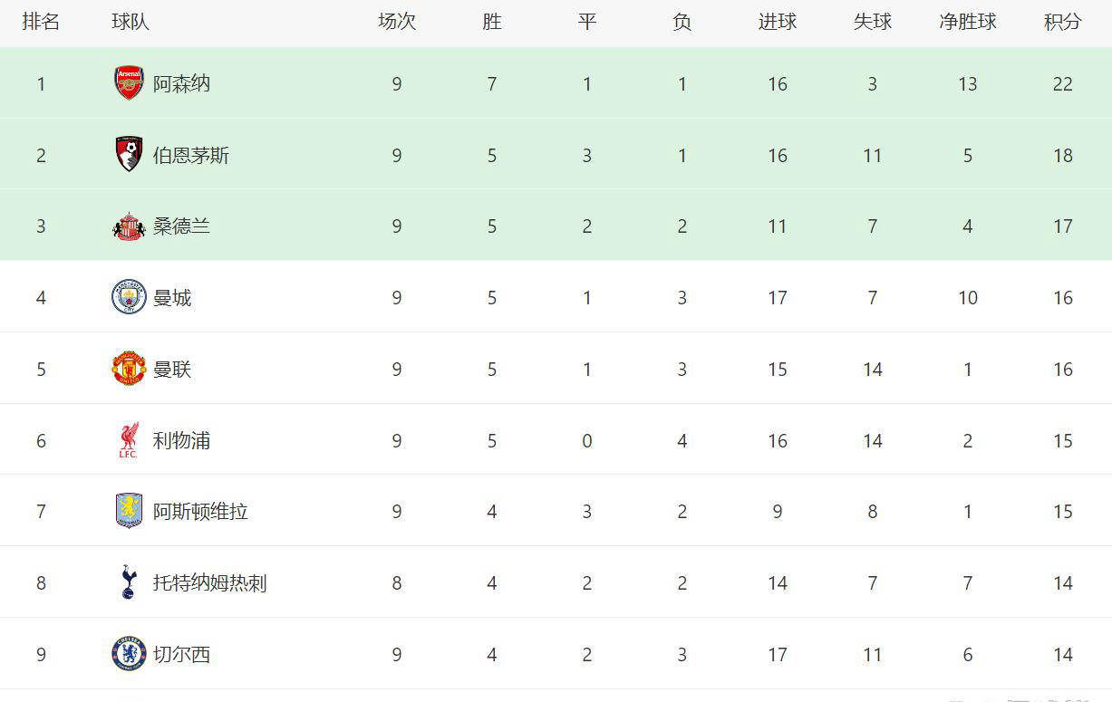Open the 阿森纳 team link
1112x702 pixels.
181,84
